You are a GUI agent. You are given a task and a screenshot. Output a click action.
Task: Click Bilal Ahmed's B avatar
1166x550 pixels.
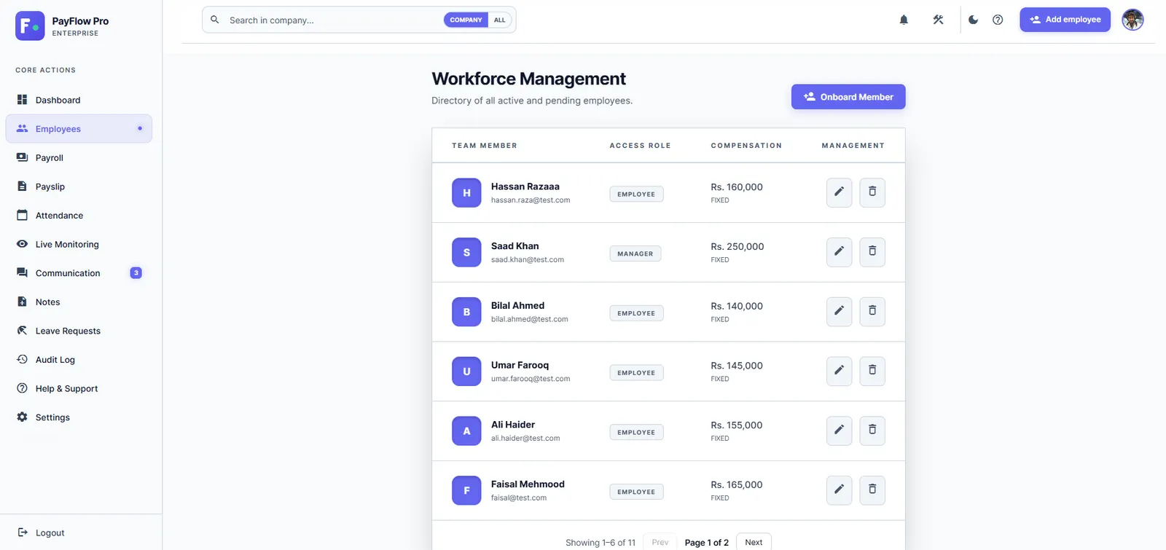pos(466,312)
